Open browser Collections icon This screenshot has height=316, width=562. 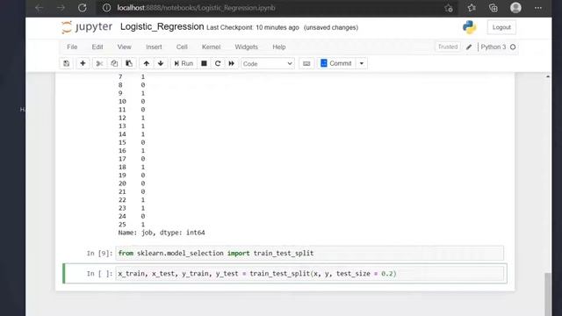[x=494, y=8]
